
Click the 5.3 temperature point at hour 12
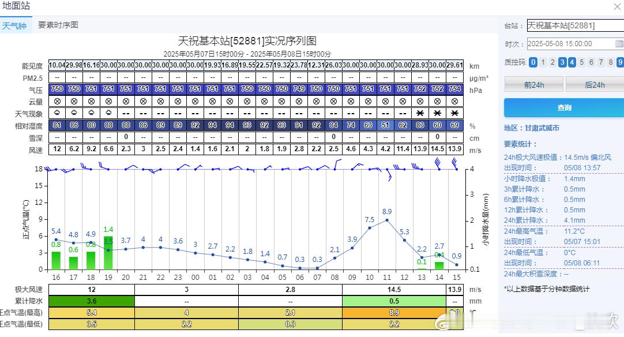click(404, 240)
